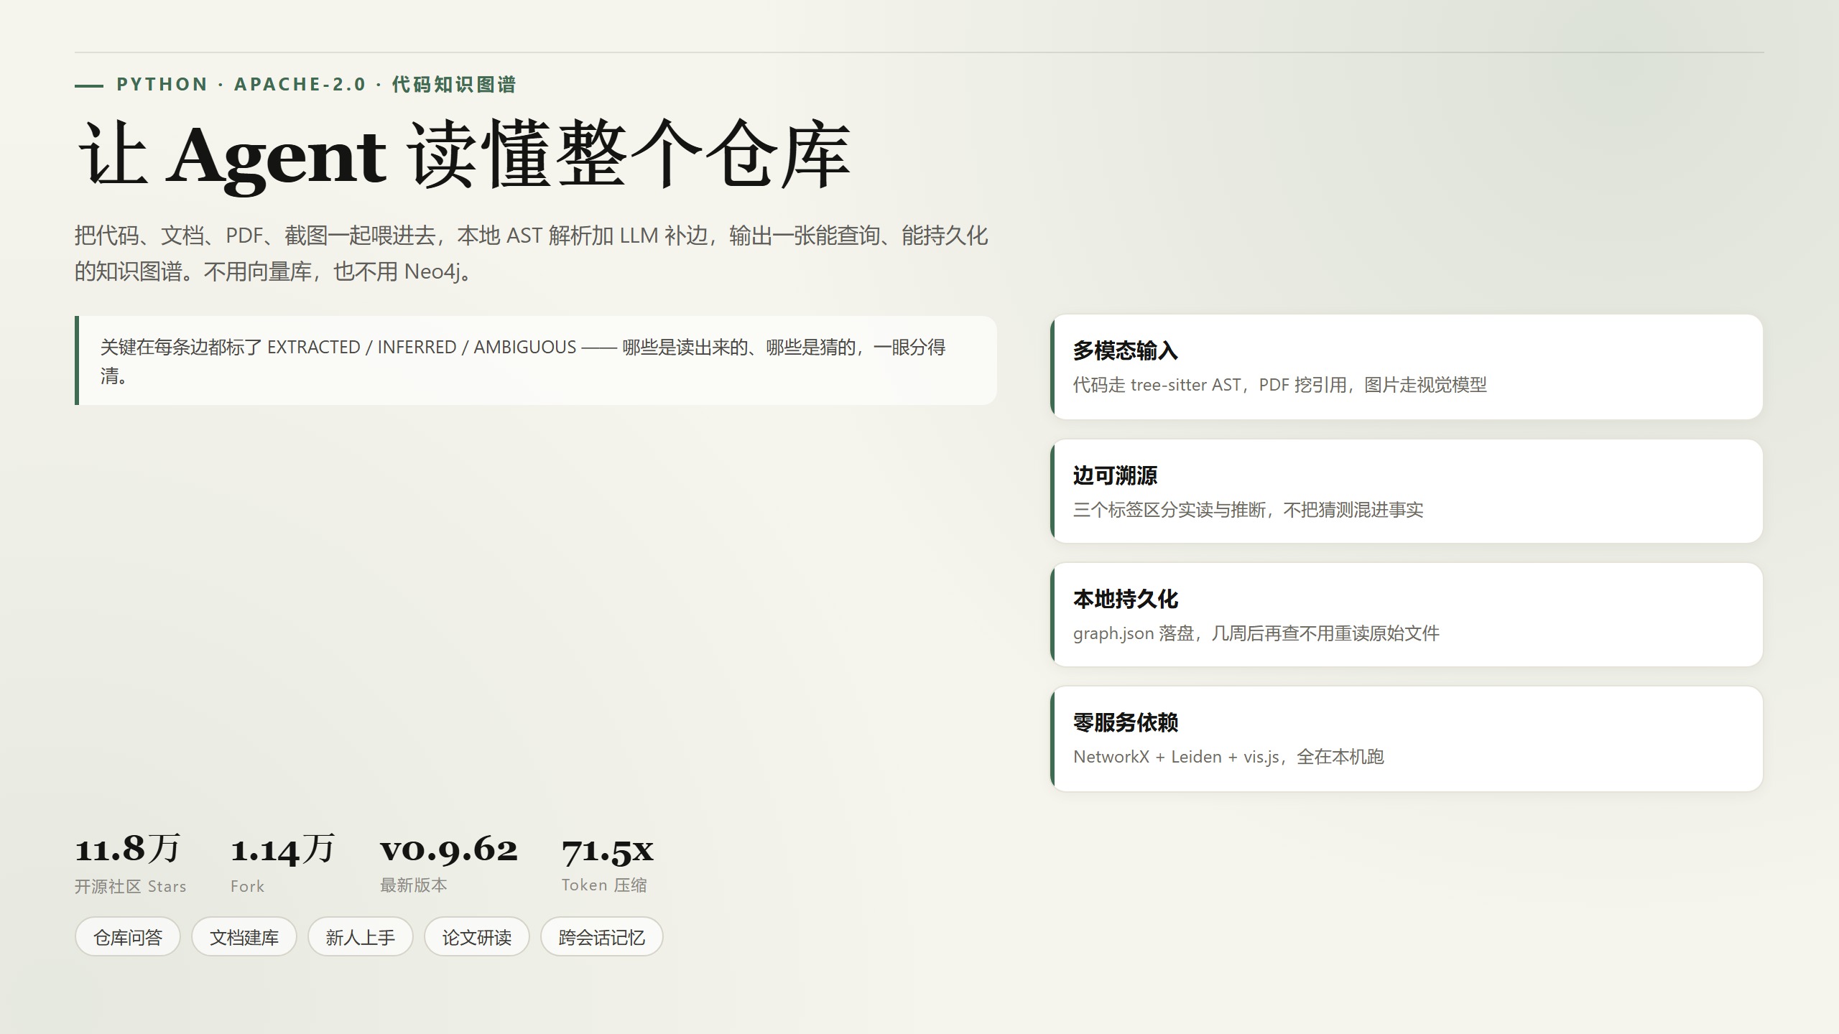Open the 多模态输入 feature card
The height and width of the screenshot is (1034, 1839).
pos(1407,367)
